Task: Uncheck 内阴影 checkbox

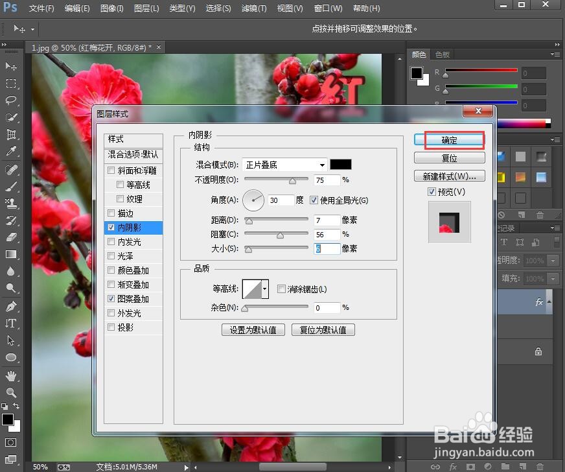Action: click(111, 228)
